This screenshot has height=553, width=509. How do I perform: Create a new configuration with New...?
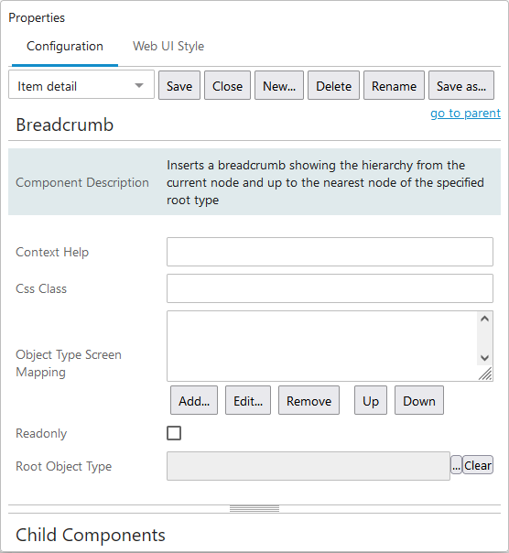click(279, 85)
